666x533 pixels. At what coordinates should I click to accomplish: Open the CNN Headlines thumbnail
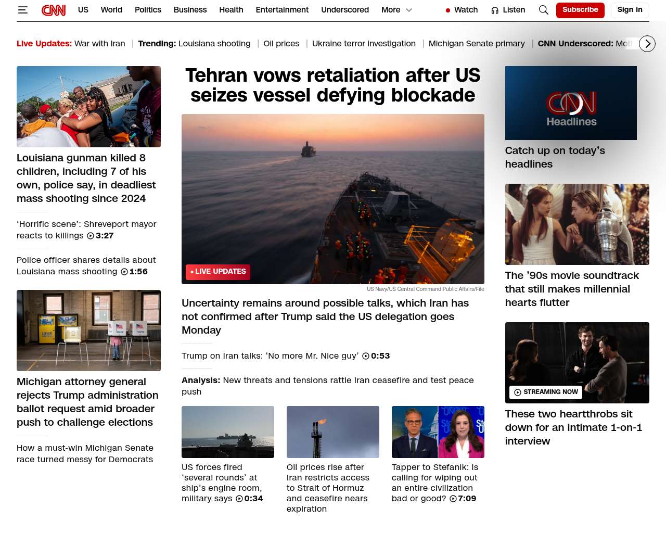(x=571, y=103)
